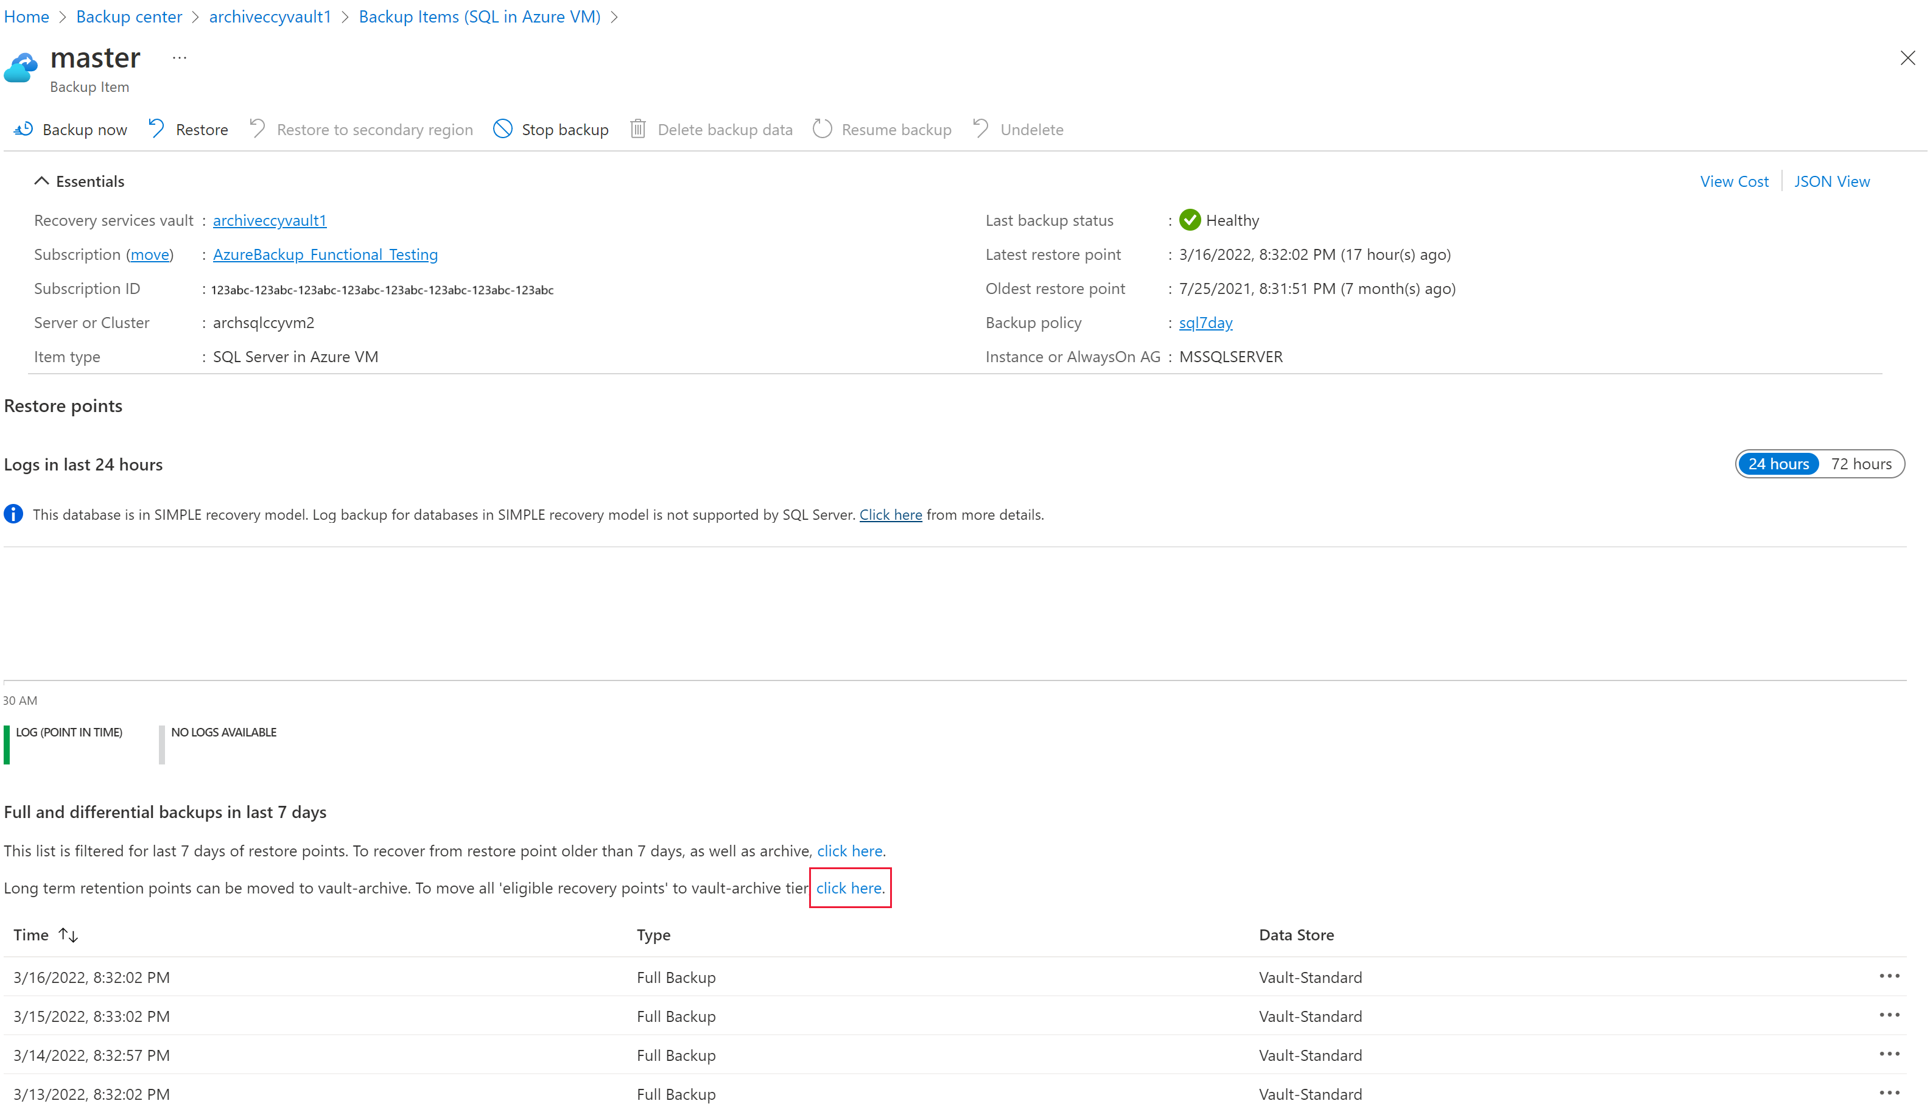The width and height of the screenshot is (1930, 1112).
Task: Click the sql7day backup policy link
Action: click(x=1204, y=322)
